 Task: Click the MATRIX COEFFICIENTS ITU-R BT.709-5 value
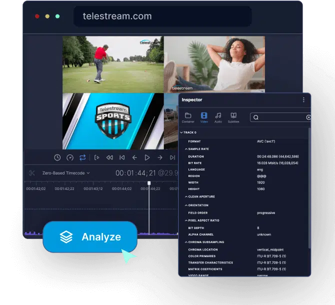[x=271, y=269]
